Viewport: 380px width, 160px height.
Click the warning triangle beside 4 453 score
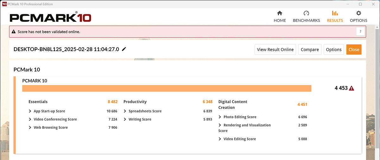tap(351, 88)
